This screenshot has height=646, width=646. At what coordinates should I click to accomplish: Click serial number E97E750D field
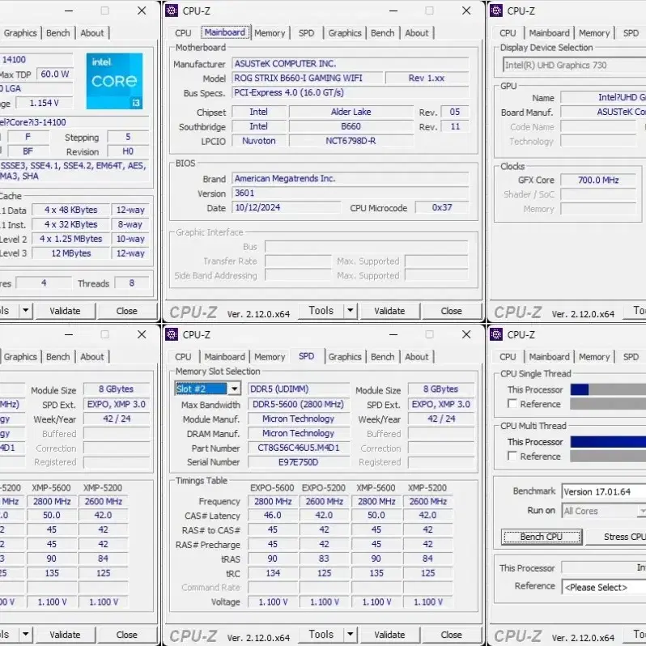tap(298, 462)
